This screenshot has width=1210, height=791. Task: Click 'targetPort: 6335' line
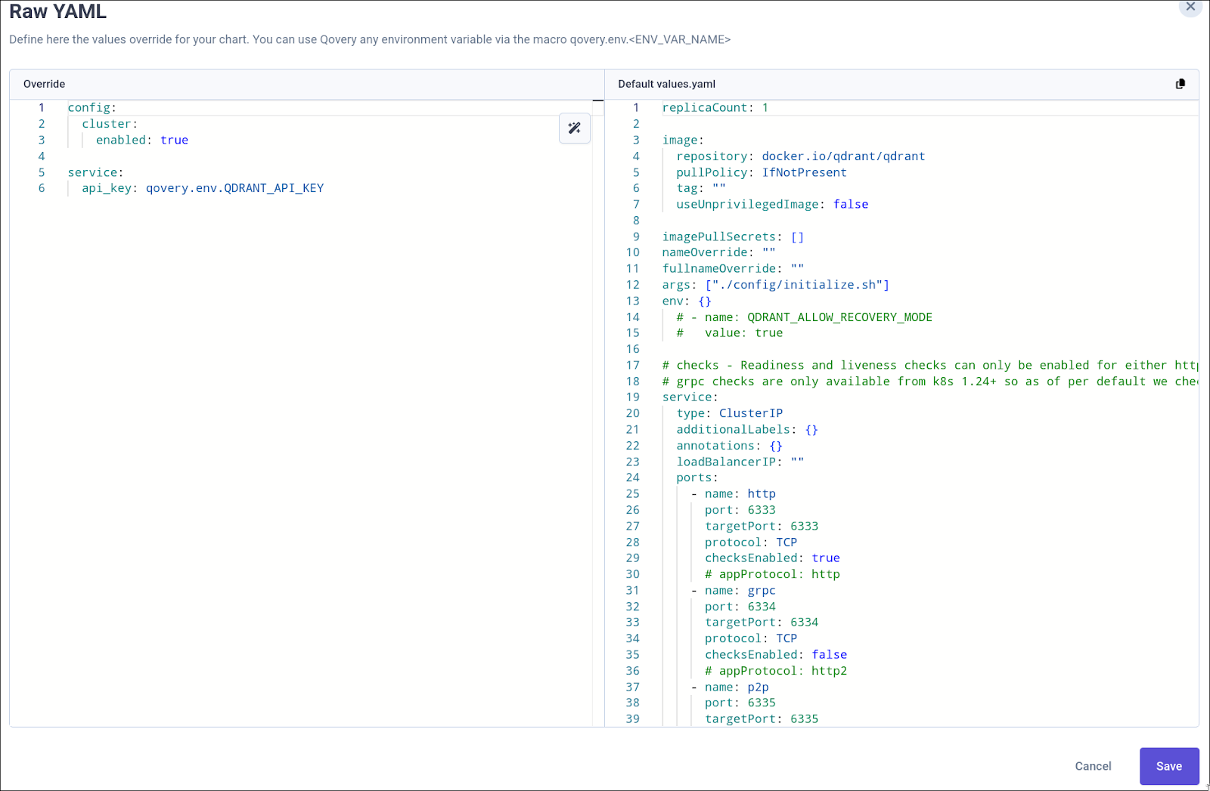coord(762,719)
